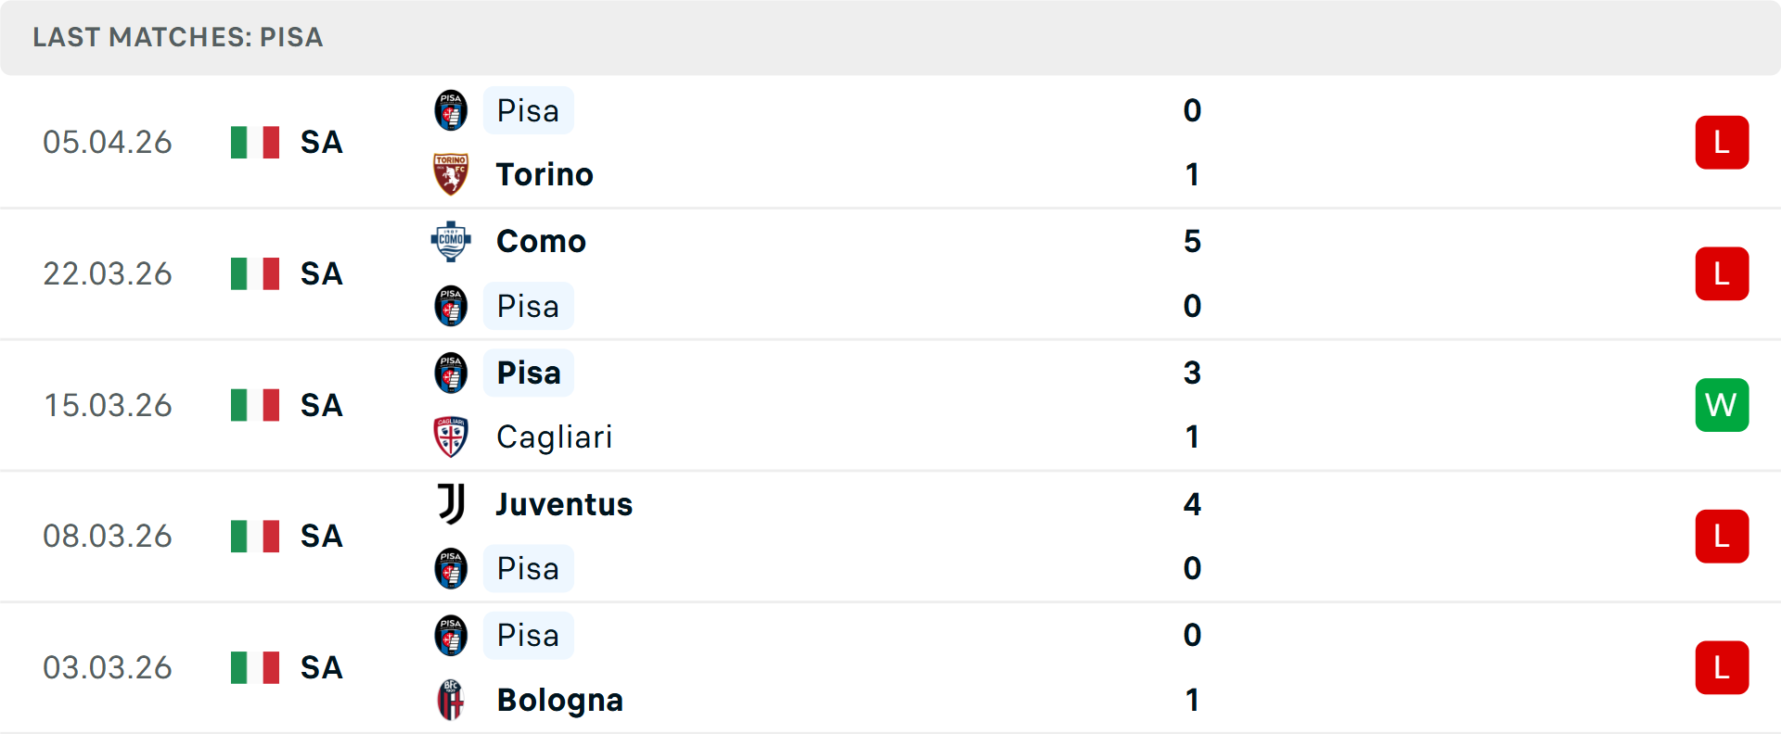
Task: Click the Juventus team name
Action: tap(562, 504)
